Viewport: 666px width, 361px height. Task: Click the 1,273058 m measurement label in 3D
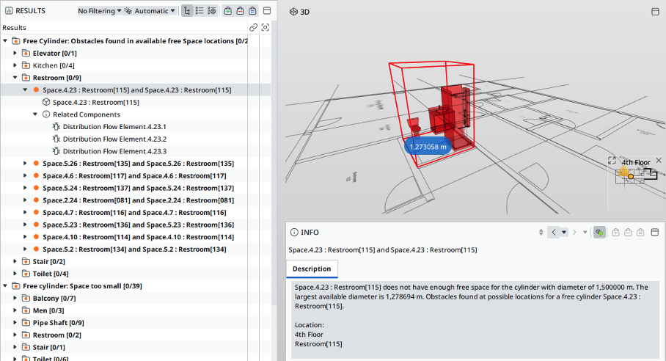pyautogui.click(x=428, y=147)
